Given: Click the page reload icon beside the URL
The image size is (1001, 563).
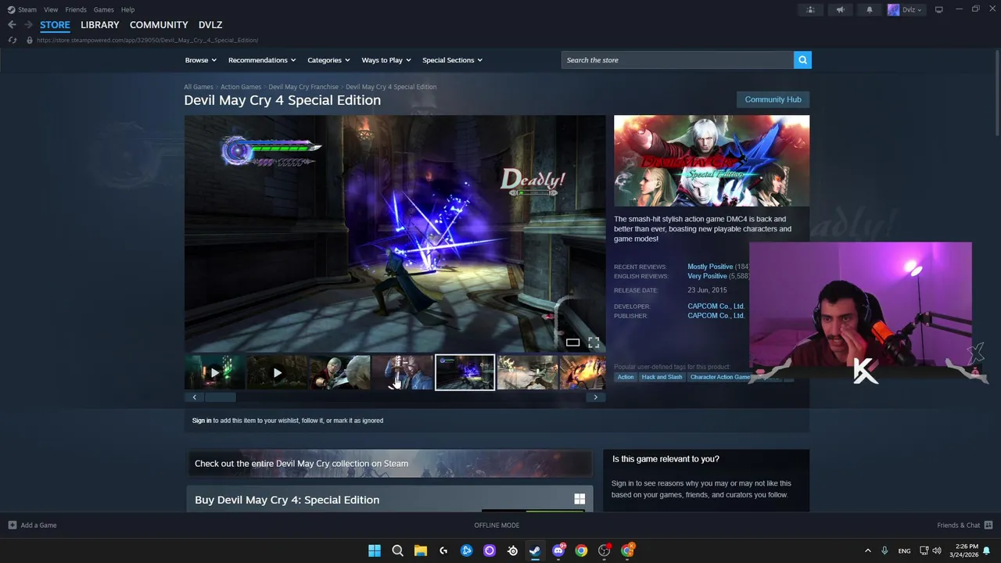Looking at the screenshot, I should [x=12, y=40].
